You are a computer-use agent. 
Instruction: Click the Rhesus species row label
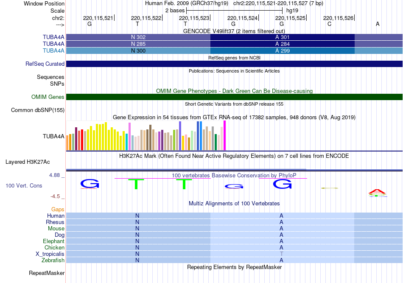[x=55, y=222]
